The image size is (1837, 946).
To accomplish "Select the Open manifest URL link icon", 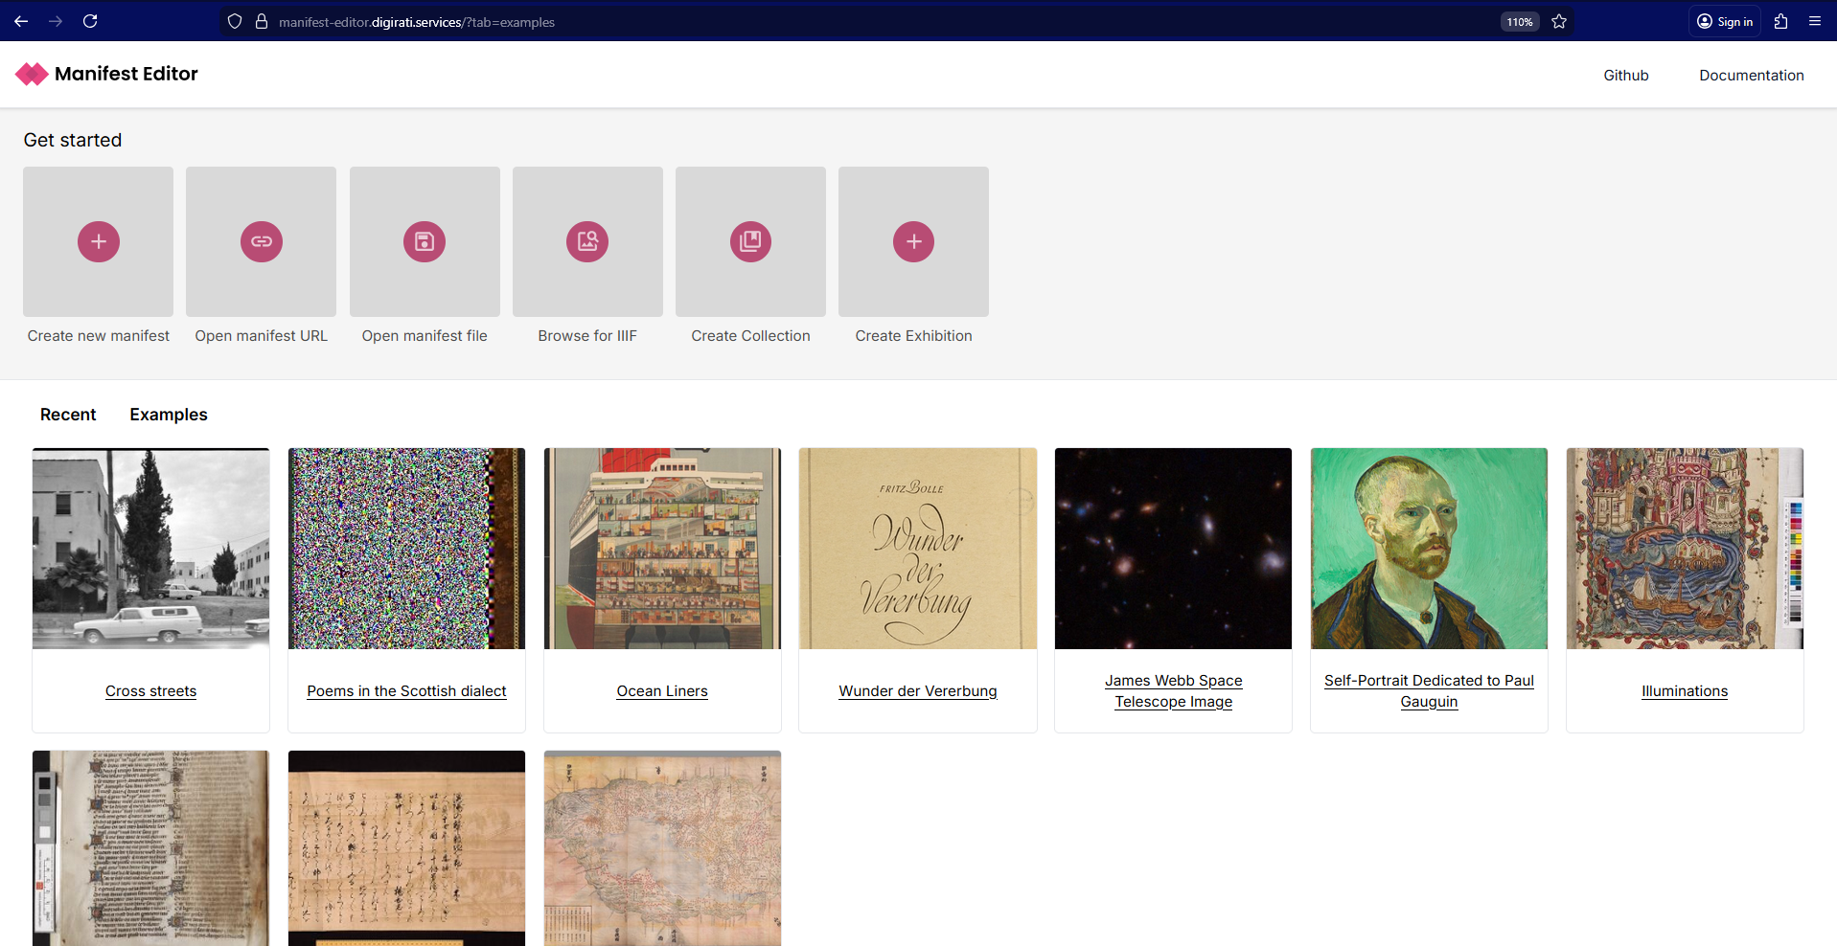I will [x=261, y=241].
